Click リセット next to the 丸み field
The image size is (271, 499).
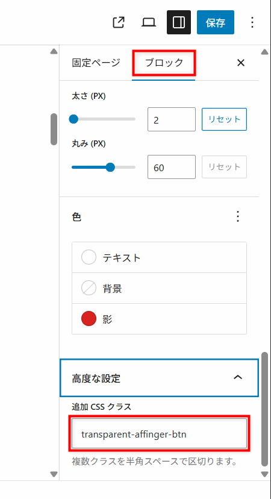point(224,167)
